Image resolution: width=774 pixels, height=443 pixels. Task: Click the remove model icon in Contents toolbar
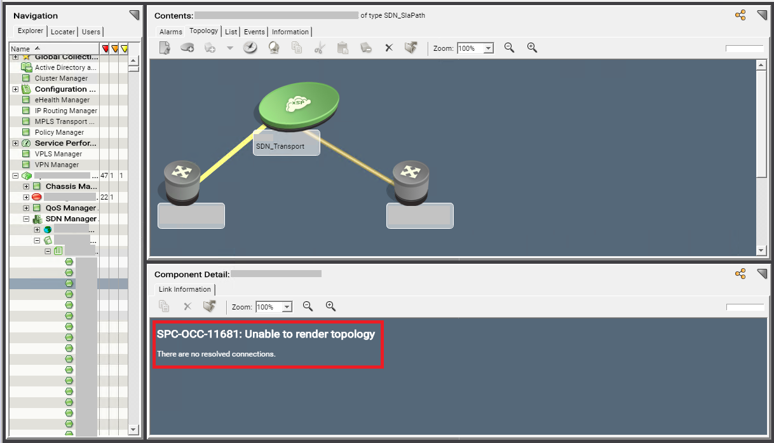(365, 48)
